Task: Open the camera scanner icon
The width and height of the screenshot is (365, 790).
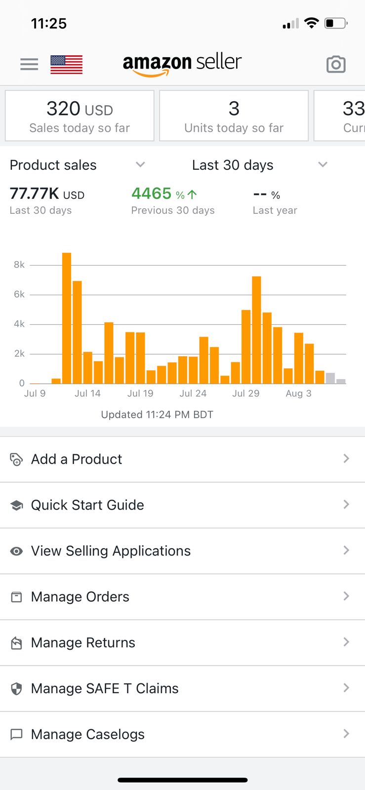Action: (336, 65)
